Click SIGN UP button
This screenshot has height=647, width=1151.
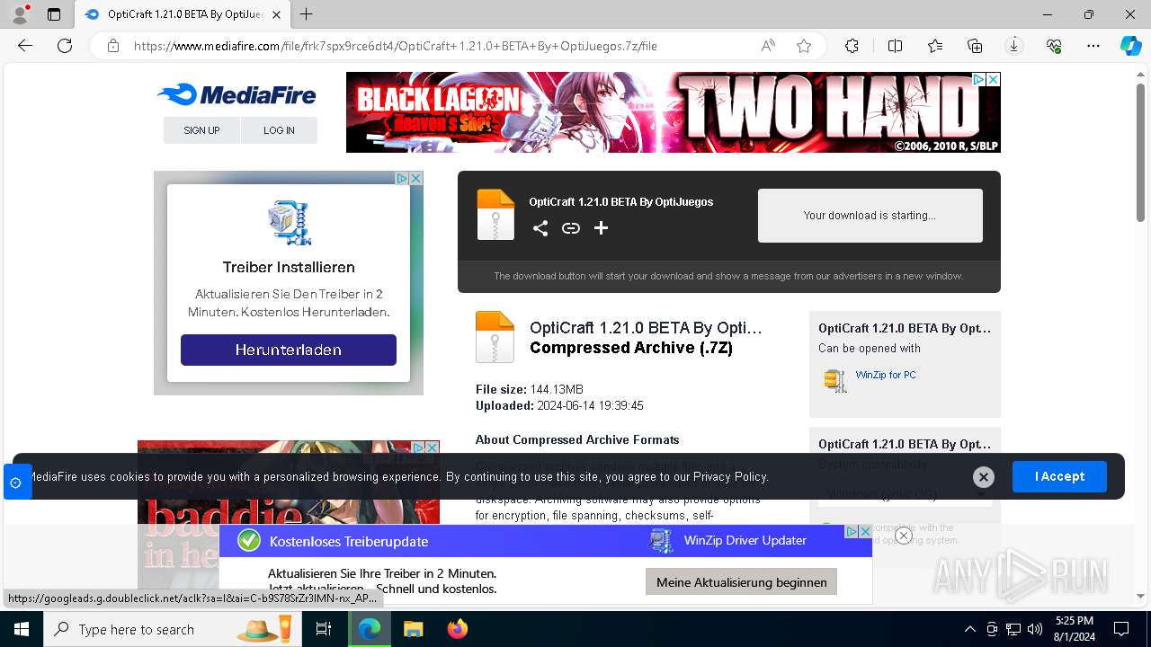(x=201, y=130)
